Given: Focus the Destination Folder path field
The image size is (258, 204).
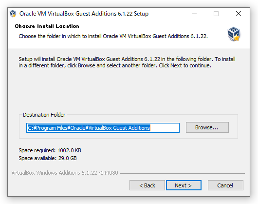Looking at the screenshot, I should [103, 128].
